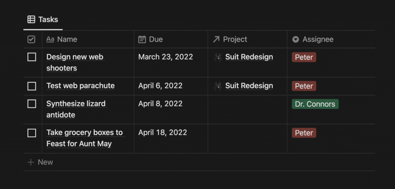Click the checkbox column header icon
Viewport: 395px width, 189px height.
pyautogui.click(x=31, y=39)
